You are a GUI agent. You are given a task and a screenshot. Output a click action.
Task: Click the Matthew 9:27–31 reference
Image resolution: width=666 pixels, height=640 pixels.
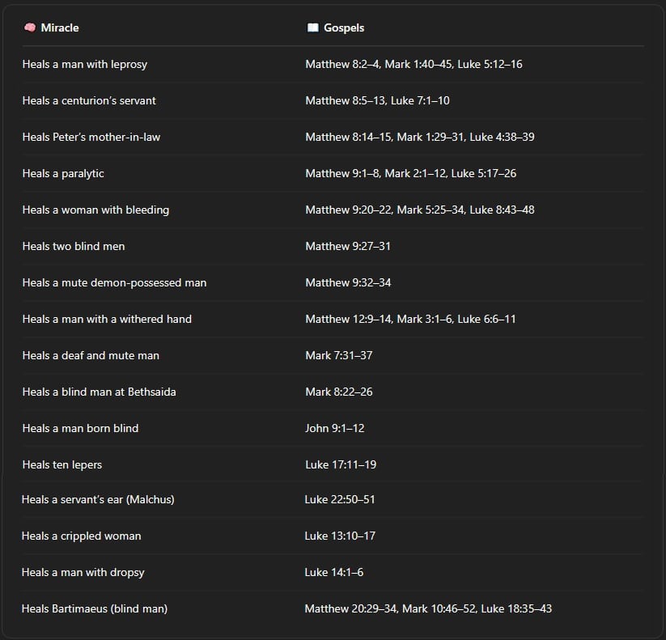click(x=347, y=246)
